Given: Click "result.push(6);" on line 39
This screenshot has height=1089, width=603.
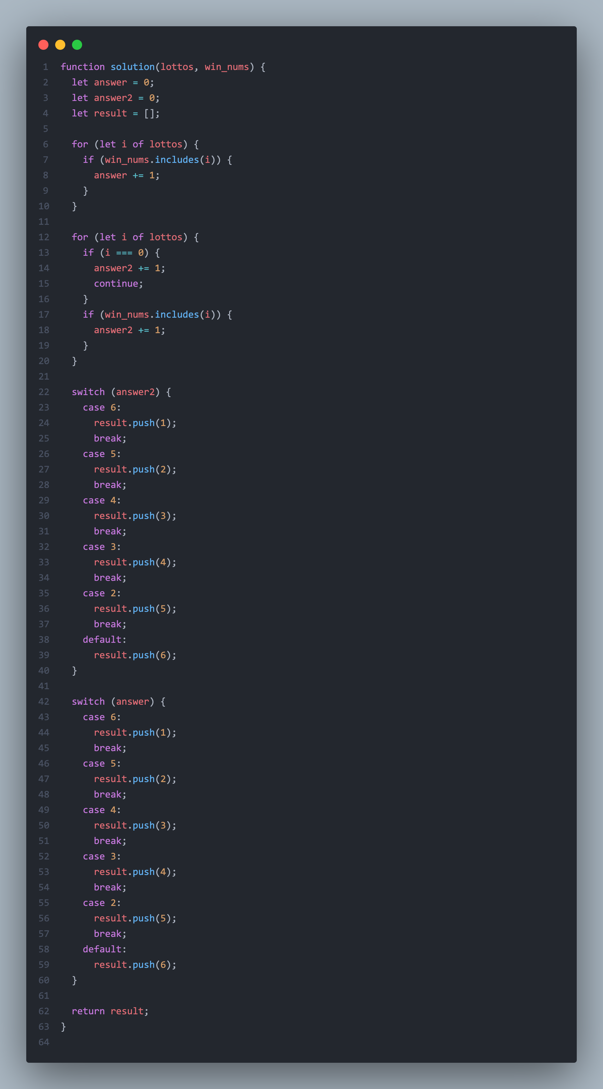Looking at the screenshot, I should click(135, 655).
